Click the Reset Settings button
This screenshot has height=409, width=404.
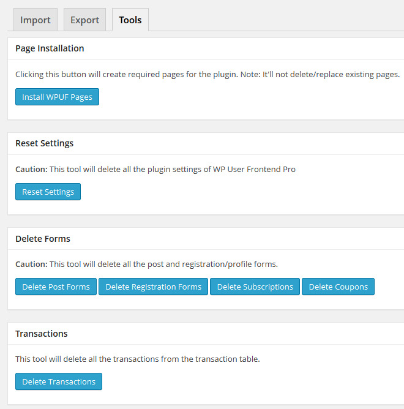tap(48, 192)
